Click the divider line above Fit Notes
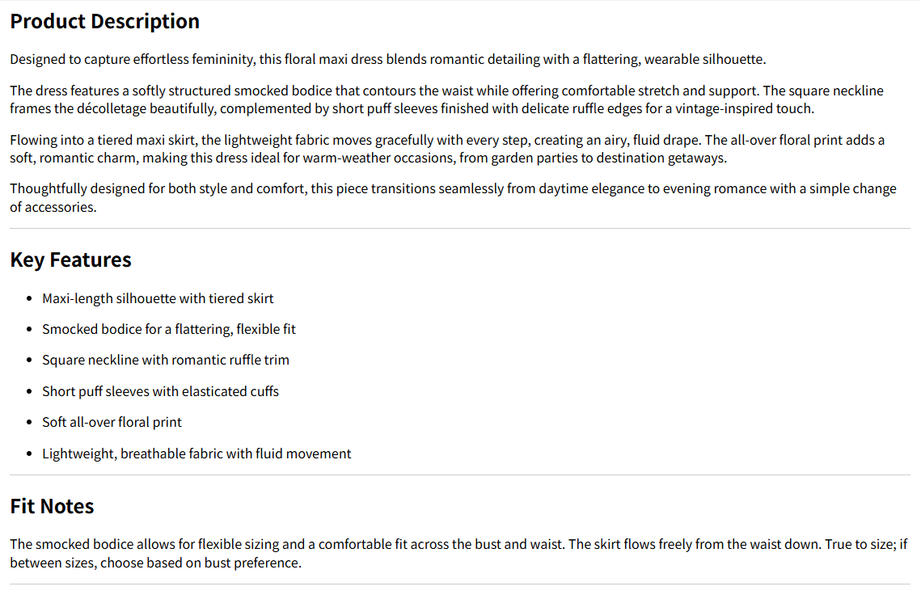Viewport: 921px width, 599px height. (x=460, y=475)
